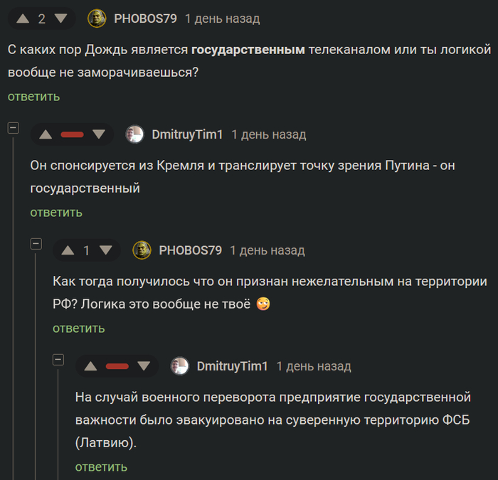Image resolution: width=498 pixels, height=480 pixels.
Task: Collapse PHOBOS79's nested reply thread
Action: click(36, 244)
